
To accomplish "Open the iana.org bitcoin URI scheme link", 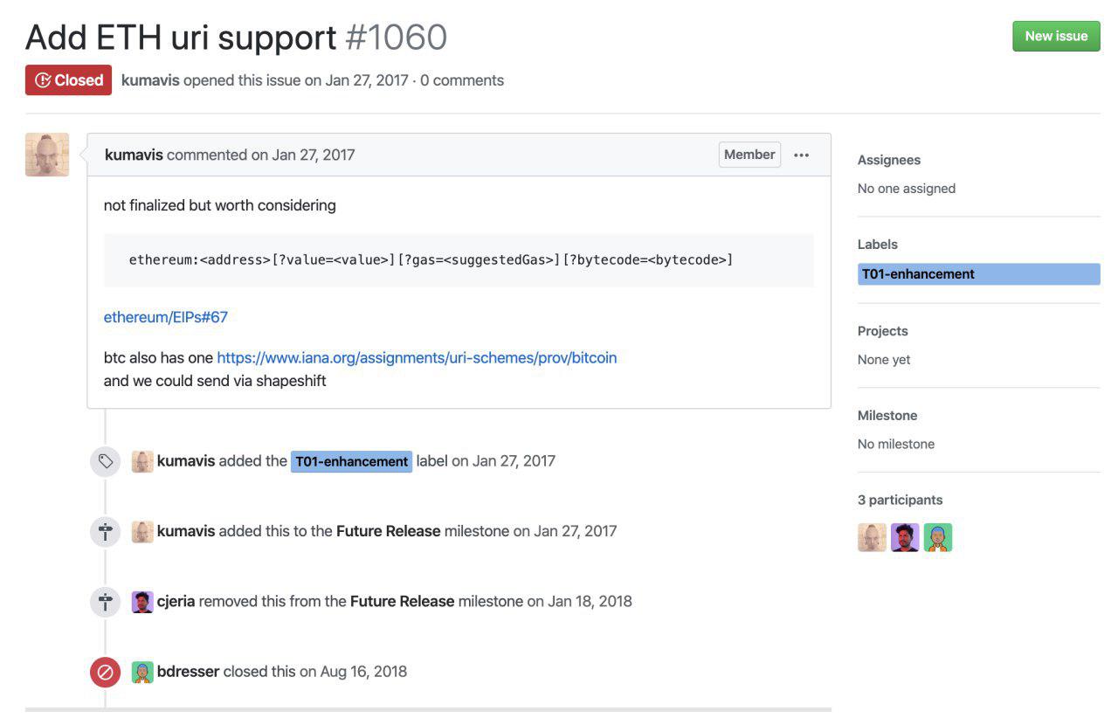I will 417,357.
